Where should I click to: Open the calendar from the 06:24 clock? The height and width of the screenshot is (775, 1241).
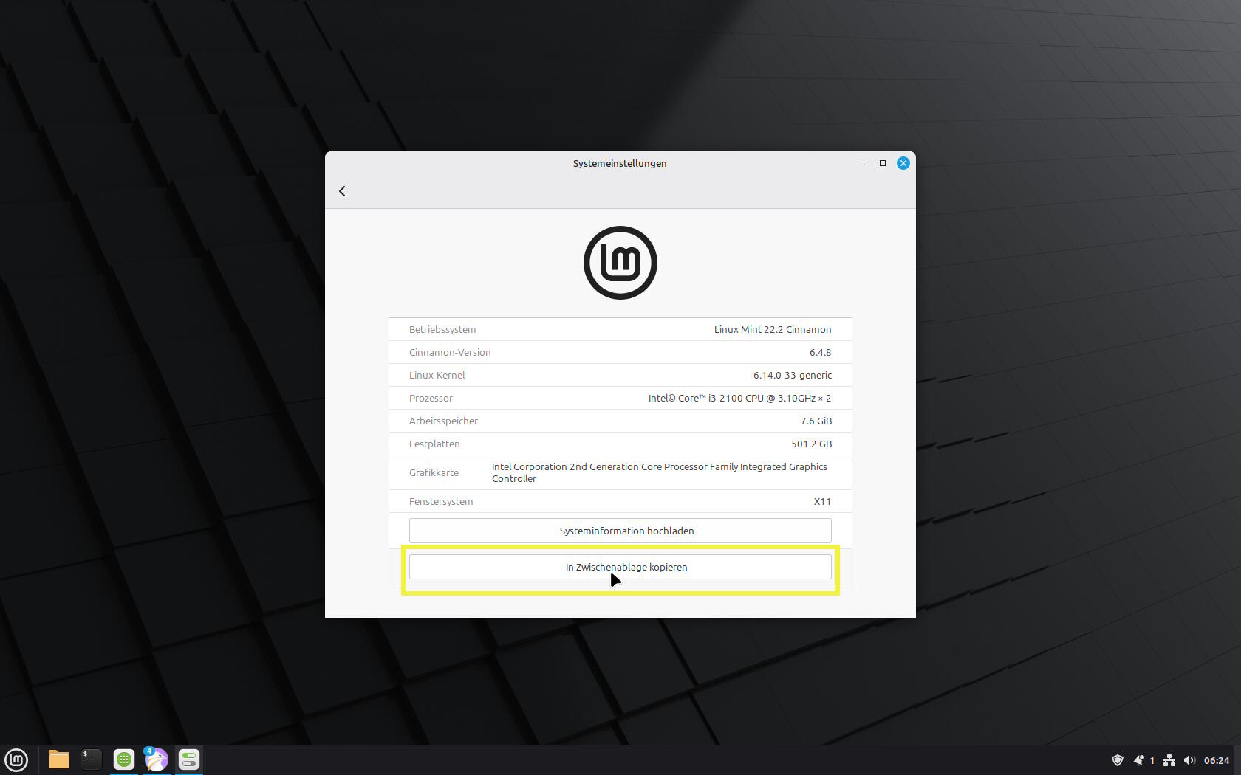coord(1217,760)
